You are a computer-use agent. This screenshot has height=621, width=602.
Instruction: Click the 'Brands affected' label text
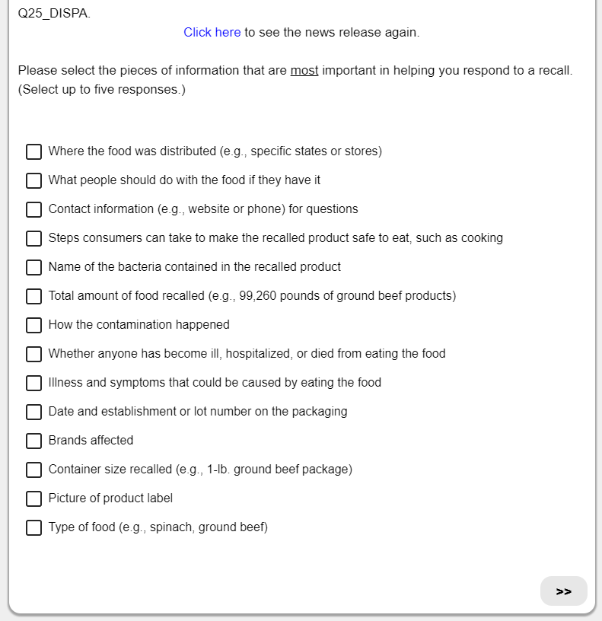pyautogui.click(x=91, y=441)
